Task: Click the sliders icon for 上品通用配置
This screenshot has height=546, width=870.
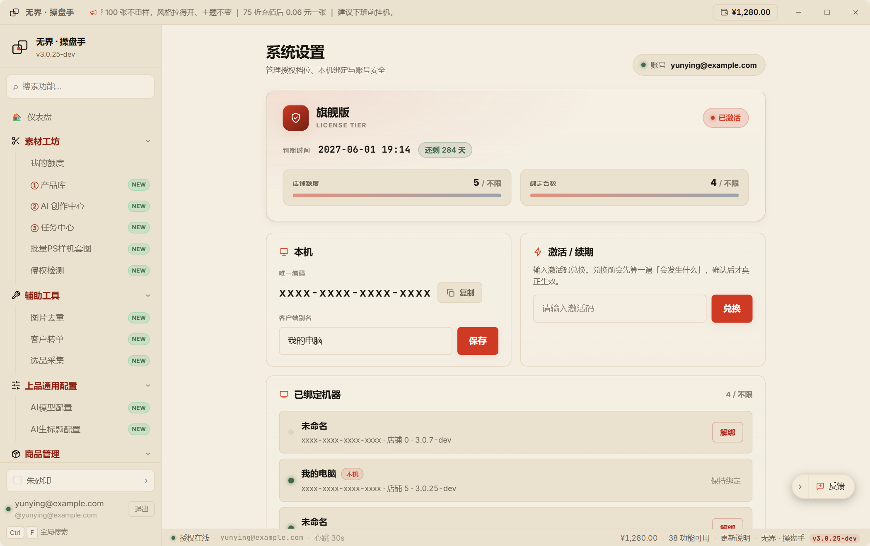Action: point(16,386)
